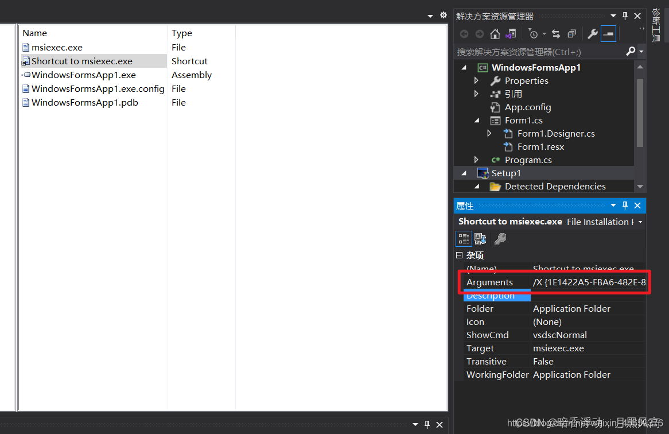Click the Solution Explorer scrollbar down arrow
669x434 pixels.
click(640, 187)
